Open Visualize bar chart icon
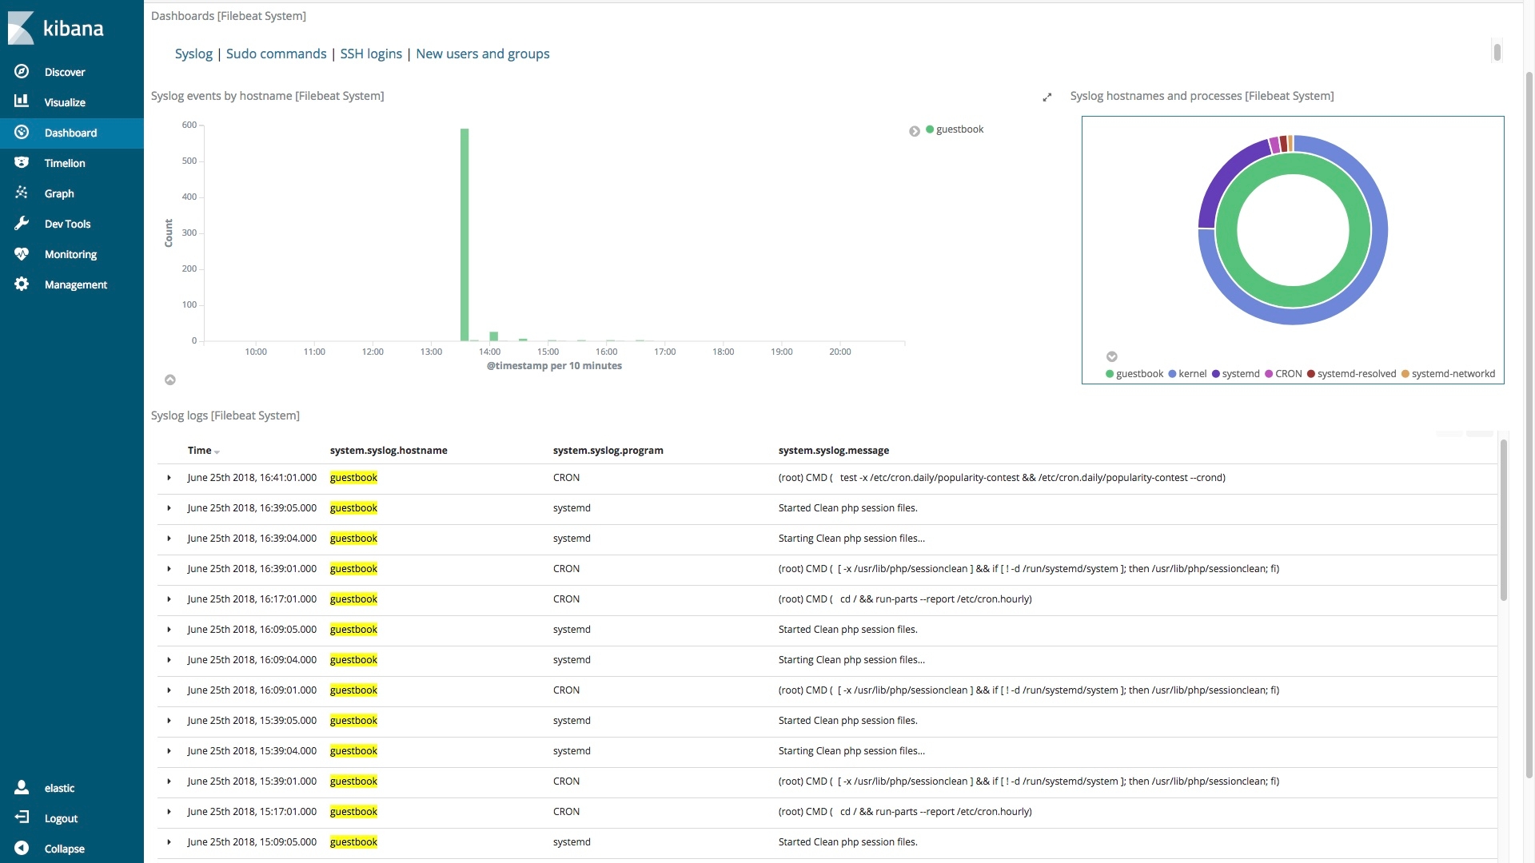 tap(22, 101)
